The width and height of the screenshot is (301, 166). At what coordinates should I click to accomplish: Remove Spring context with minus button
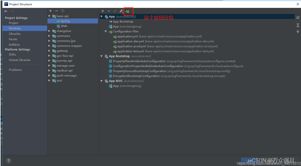[109, 11]
